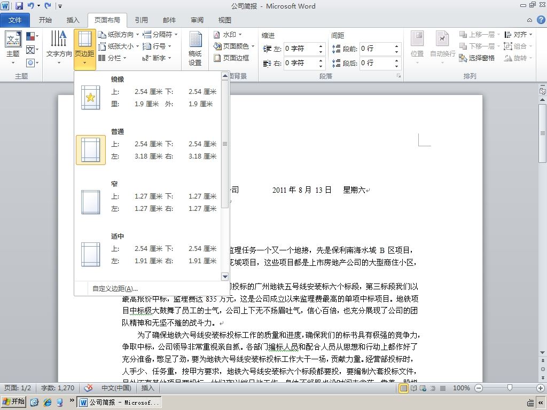Image resolution: width=547 pixels, height=410 pixels.
Task: Minimize the ribbon caret icon
Action: coord(529,20)
